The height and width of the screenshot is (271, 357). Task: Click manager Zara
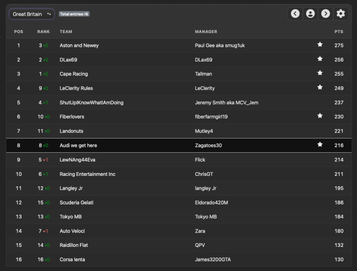tap(200, 231)
